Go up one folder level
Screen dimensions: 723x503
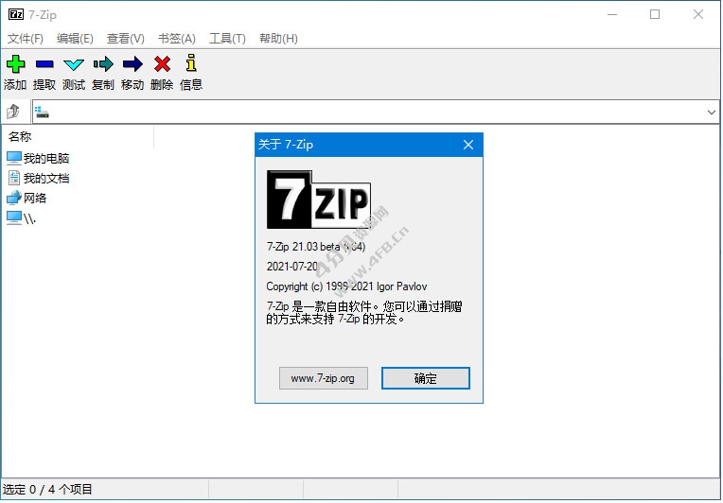point(13,112)
